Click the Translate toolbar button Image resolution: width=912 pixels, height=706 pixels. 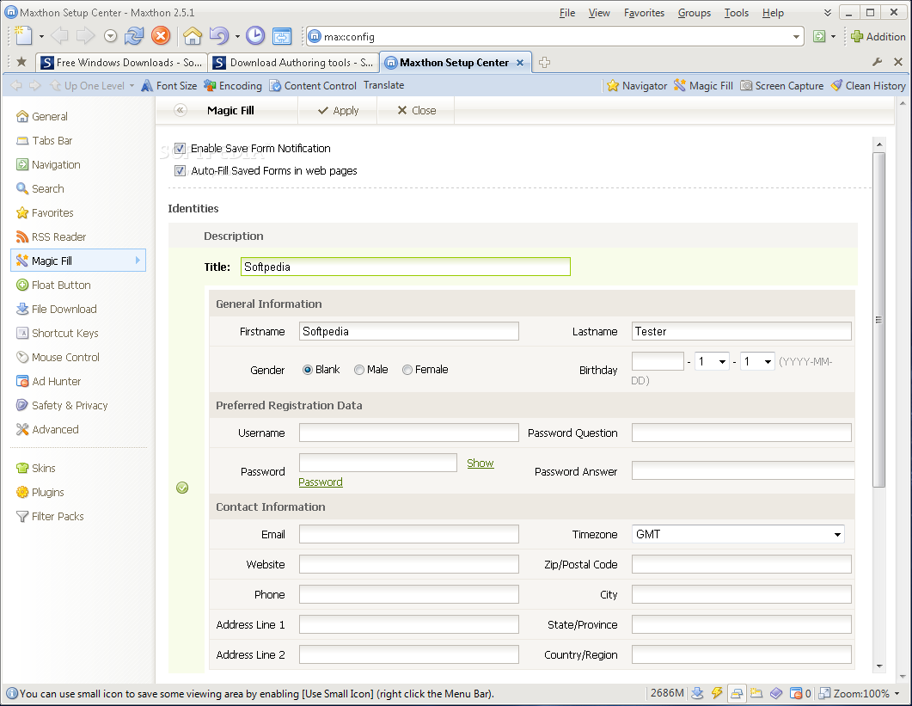pos(384,85)
